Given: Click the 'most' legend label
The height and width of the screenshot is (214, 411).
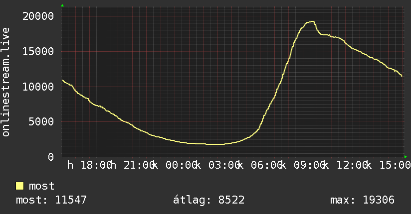Looking at the screenshot, I should [41, 186].
